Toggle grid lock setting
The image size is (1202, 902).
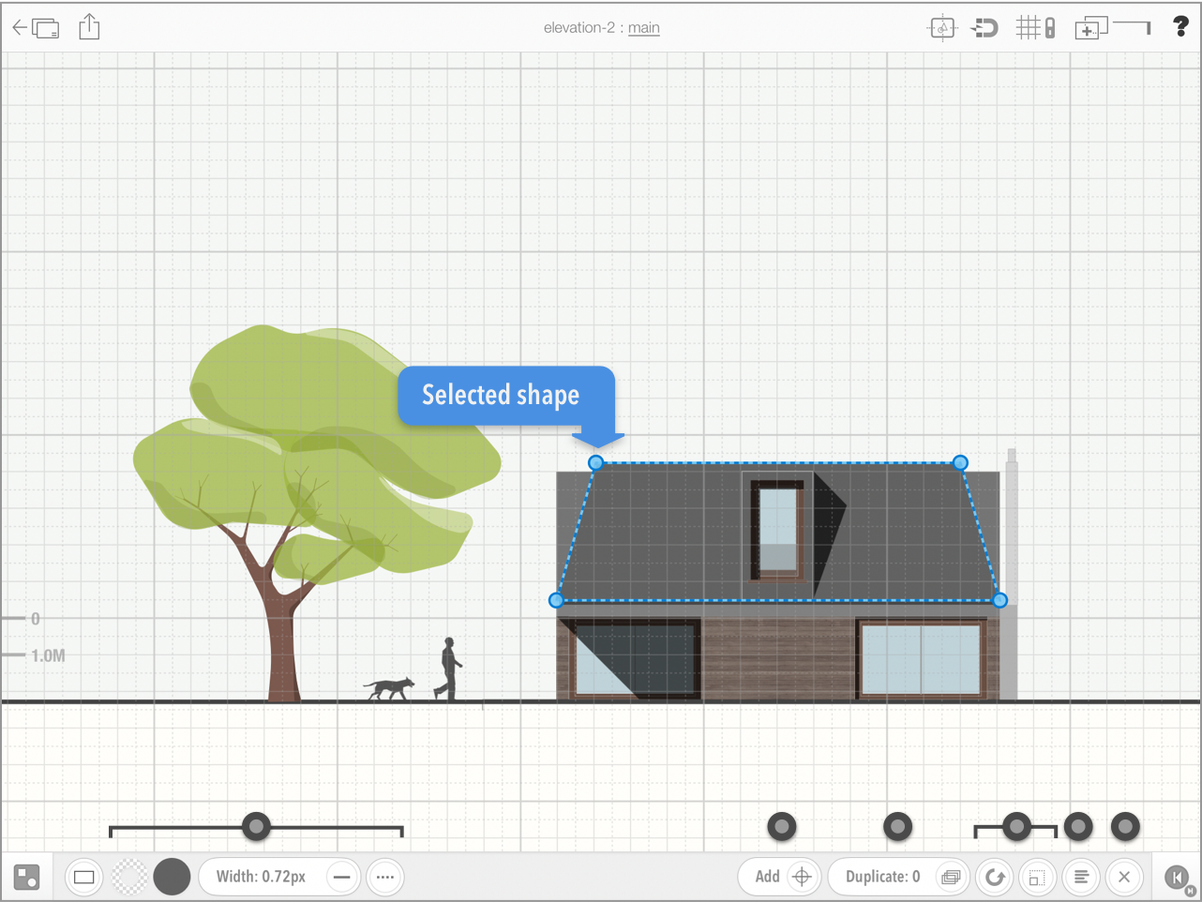click(1036, 28)
